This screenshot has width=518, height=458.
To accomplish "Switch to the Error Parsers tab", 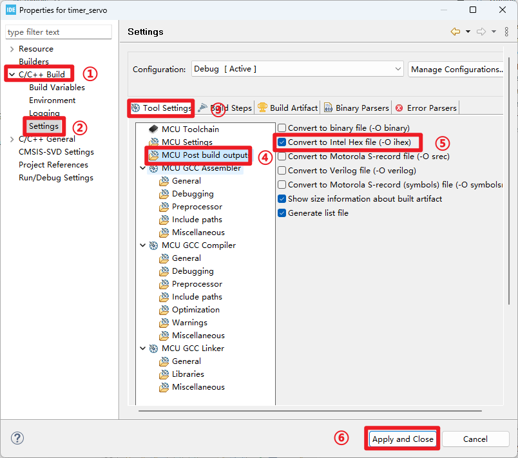I will pos(426,108).
